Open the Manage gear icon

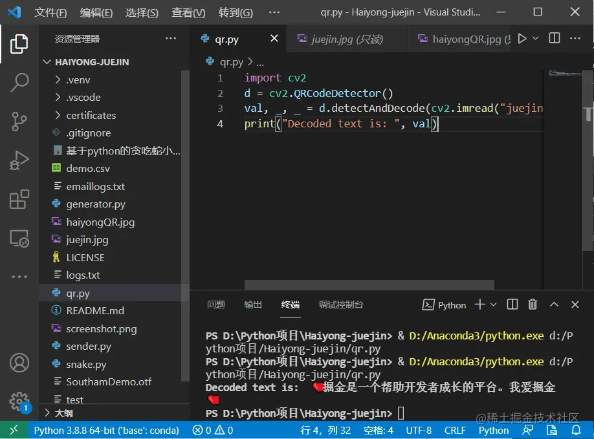(x=19, y=402)
